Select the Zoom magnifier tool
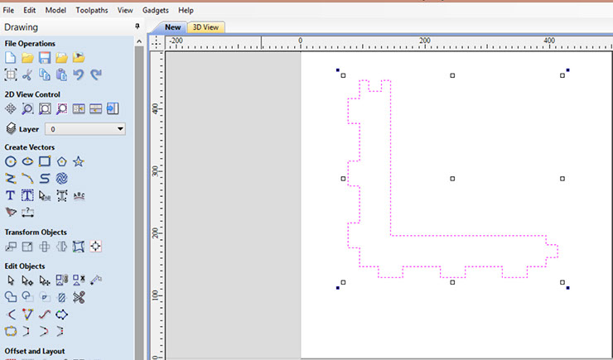 [27, 108]
